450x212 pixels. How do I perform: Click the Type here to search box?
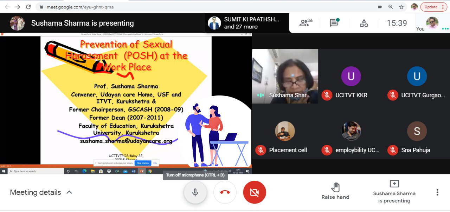point(37,171)
